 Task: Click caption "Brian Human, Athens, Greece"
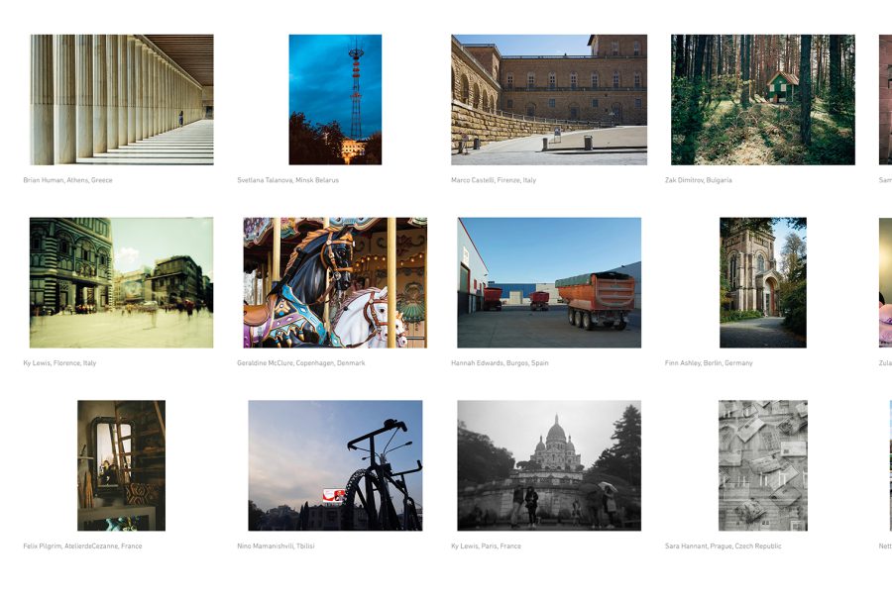pos(67,180)
